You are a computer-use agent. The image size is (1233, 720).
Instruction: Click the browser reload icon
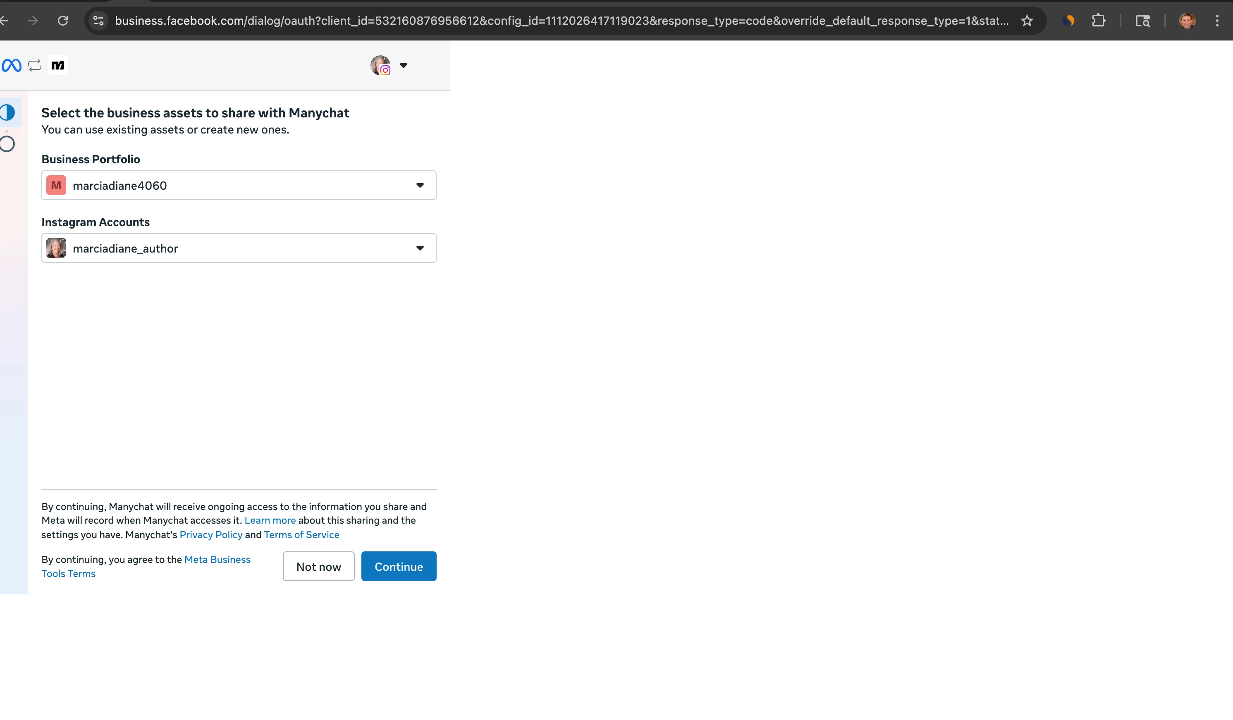(x=63, y=21)
